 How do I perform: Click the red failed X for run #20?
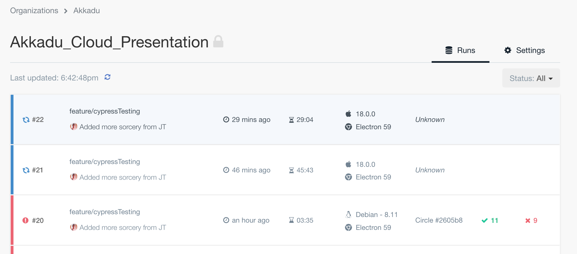[x=528, y=221]
